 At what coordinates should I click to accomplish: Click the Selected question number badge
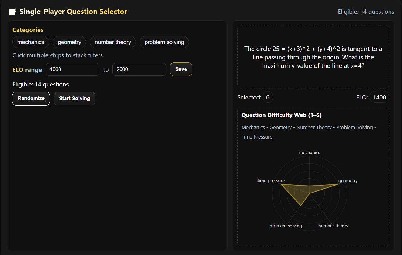pyautogui.click(x=268, y=97)
